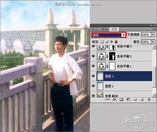Viewport: 157px width, 132px height.
Task: Click the layers list scroll up arrow
Action: coord(154,47)
